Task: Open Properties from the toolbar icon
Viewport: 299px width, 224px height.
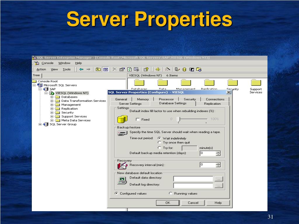Action: (122, 69)
